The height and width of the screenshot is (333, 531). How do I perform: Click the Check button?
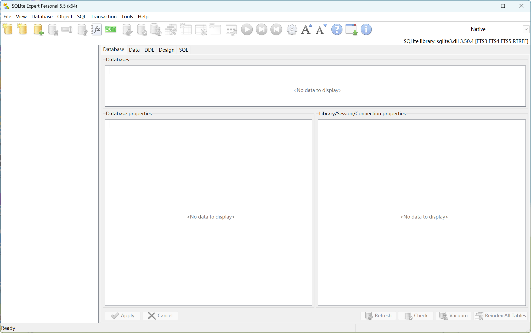[x=416, y=315]
